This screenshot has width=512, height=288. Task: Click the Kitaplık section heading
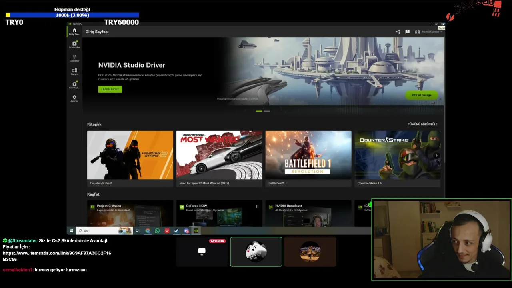tap(94, 124)
